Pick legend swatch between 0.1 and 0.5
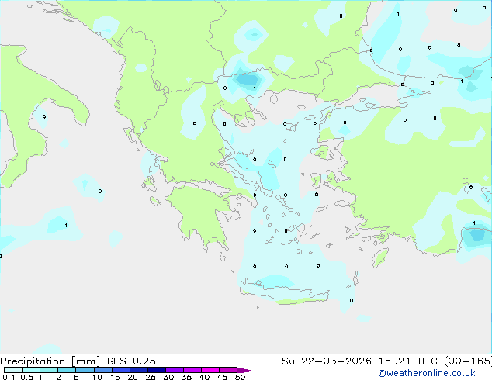 (x=13, y=370)
